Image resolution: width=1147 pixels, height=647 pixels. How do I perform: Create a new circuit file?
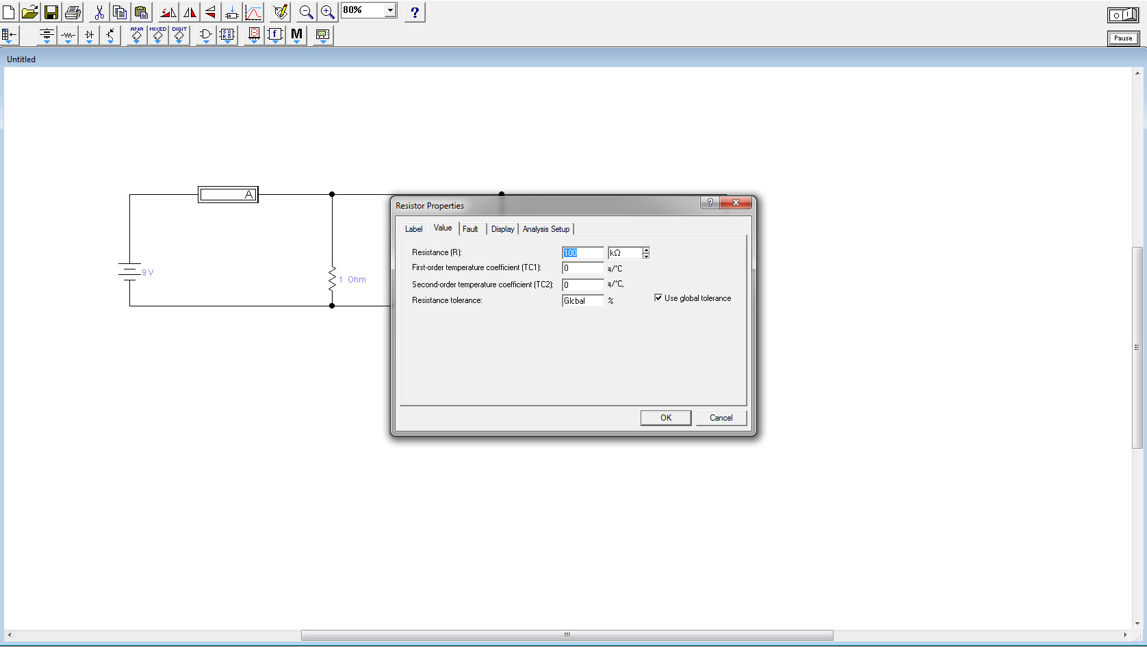pyautogui.click(x=9, y=12)
